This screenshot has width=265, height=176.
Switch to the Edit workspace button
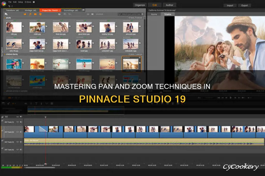155,5
